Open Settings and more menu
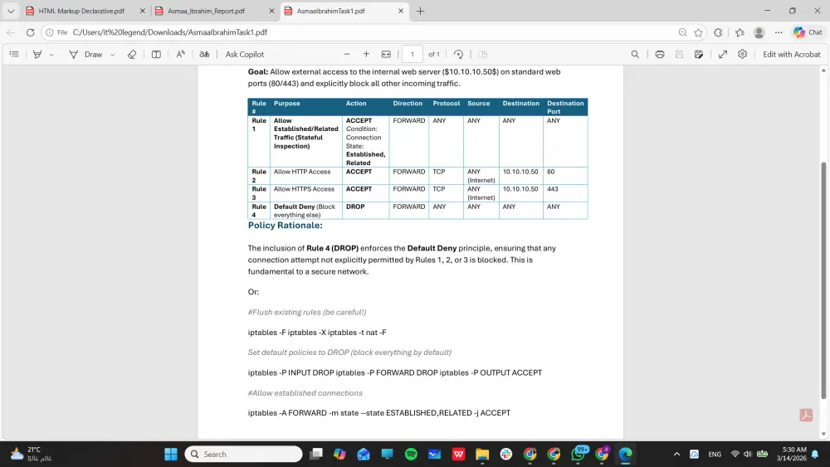This screenshot has width=830, height=467. click(779, 32)
